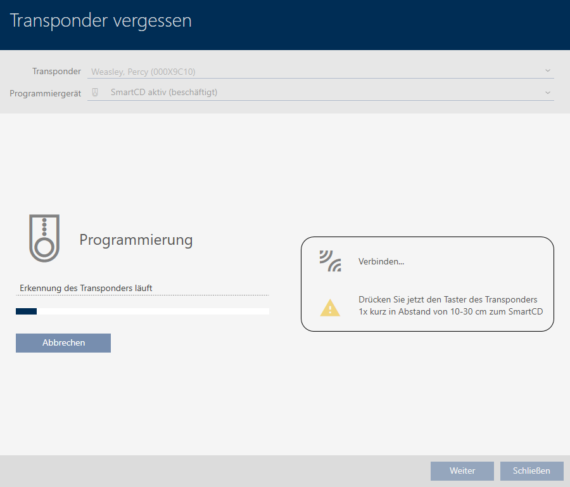Open the Weasley, Percy transponder combo box
The height and width of the screenshot is (487, 570).
click(x=317, y=72)
